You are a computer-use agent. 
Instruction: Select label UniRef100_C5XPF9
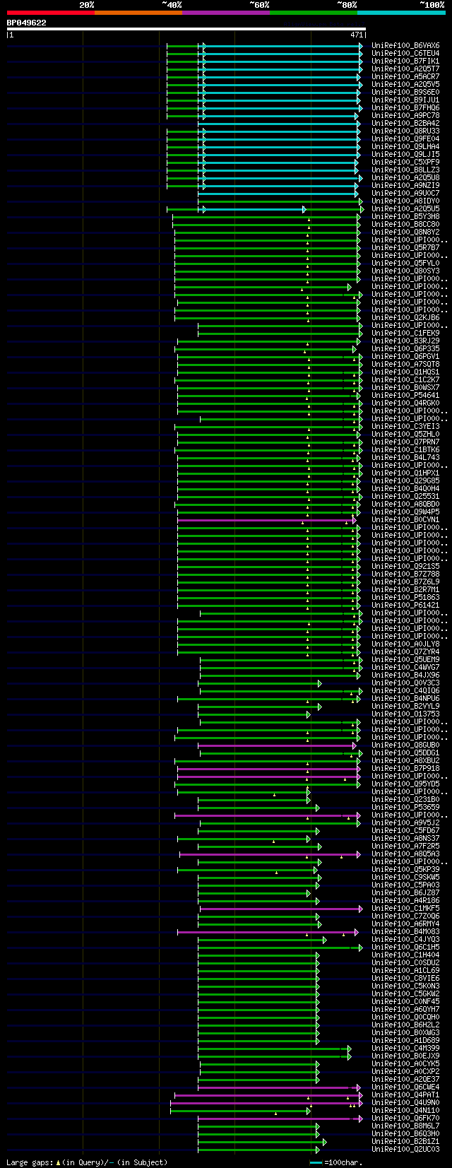[405, 162]
